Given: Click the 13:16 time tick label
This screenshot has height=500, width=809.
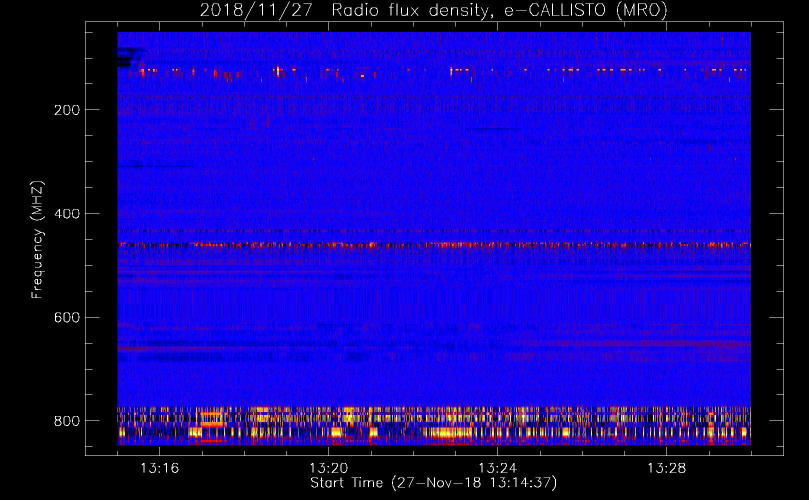Looking at the screenshot, I should (159, 468).
